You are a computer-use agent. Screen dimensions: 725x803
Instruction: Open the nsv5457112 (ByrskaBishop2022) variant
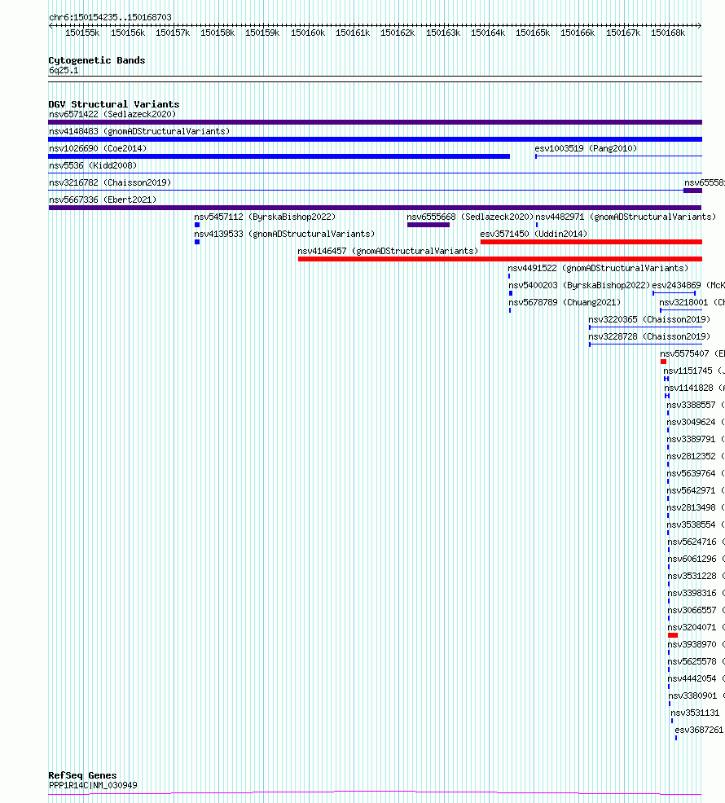(265, 217)
